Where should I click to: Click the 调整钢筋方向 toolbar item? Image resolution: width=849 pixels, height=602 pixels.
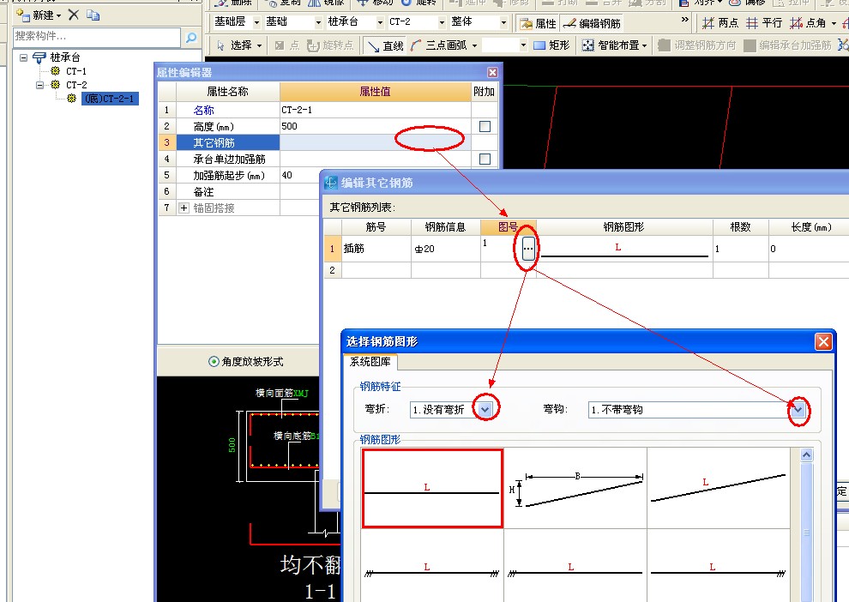[697, 45]
